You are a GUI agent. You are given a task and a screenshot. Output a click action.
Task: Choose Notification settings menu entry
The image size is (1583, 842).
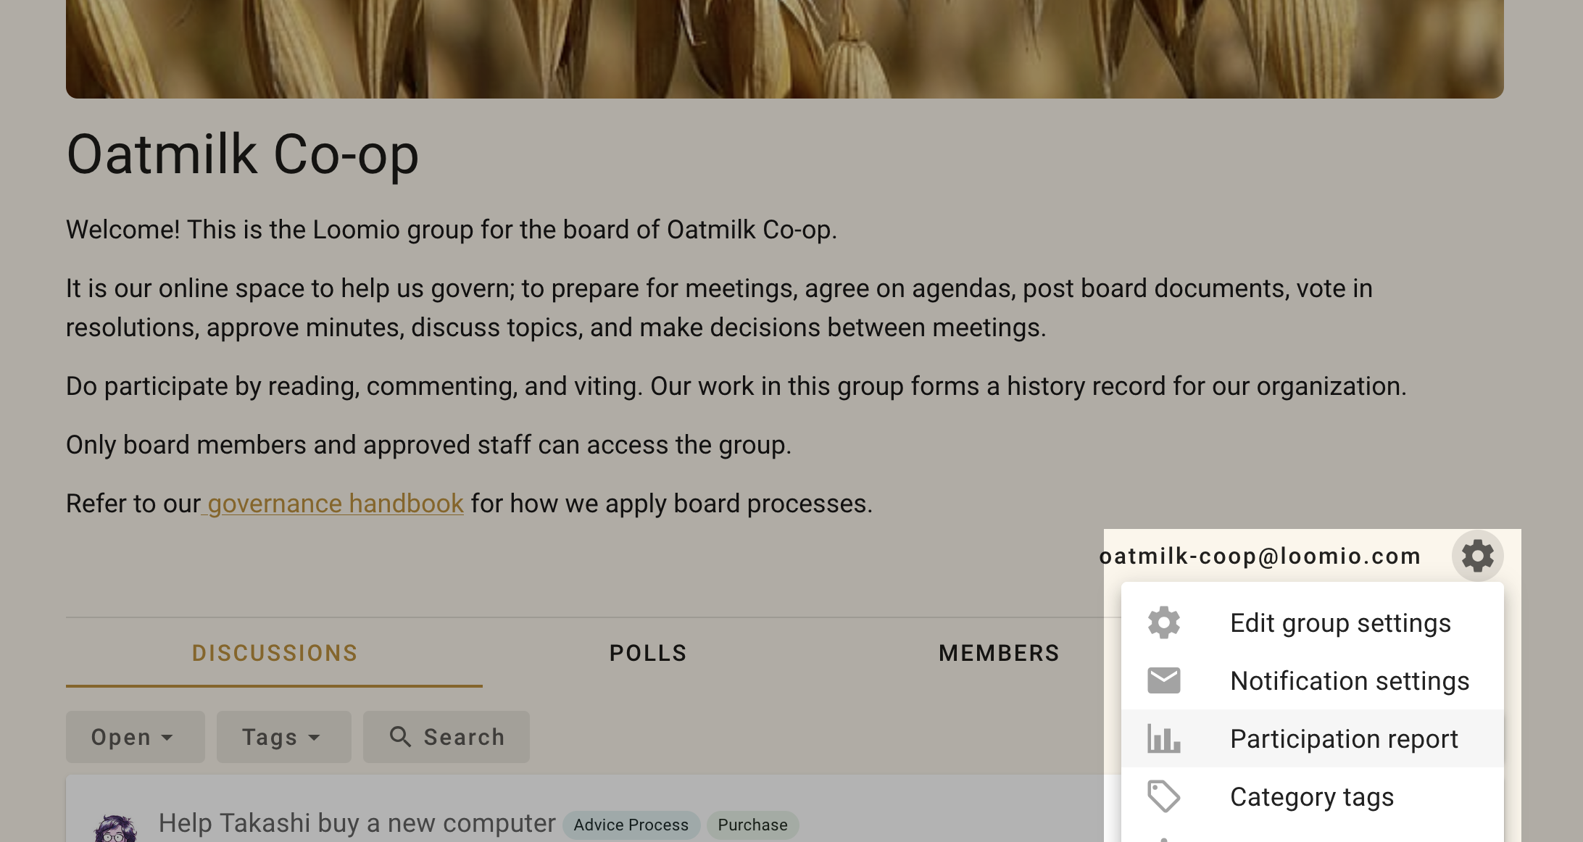point(1312,680)
